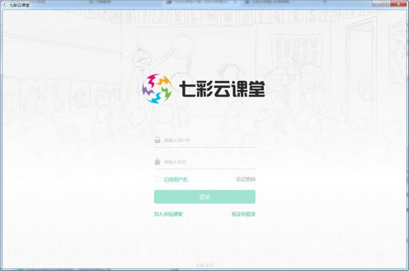409x271 pixels.
Task: Tick the 记住用户名 checkbox
Action: 158,179
